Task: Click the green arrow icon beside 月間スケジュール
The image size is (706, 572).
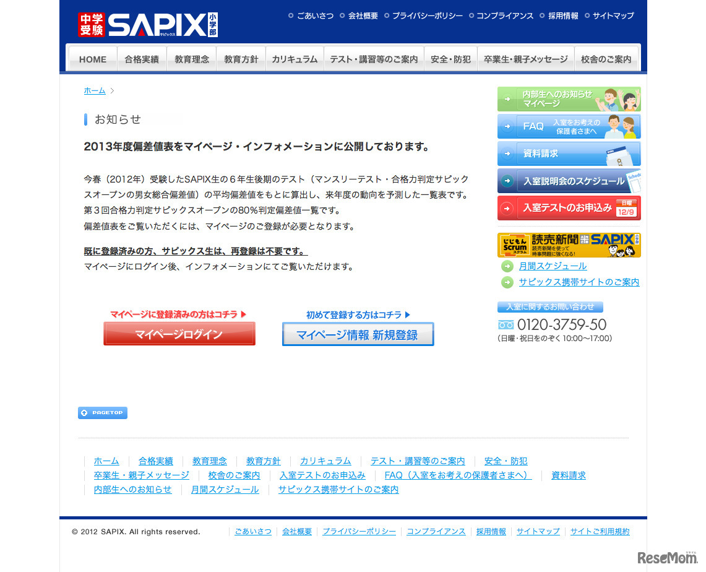Action: [507, 266]
